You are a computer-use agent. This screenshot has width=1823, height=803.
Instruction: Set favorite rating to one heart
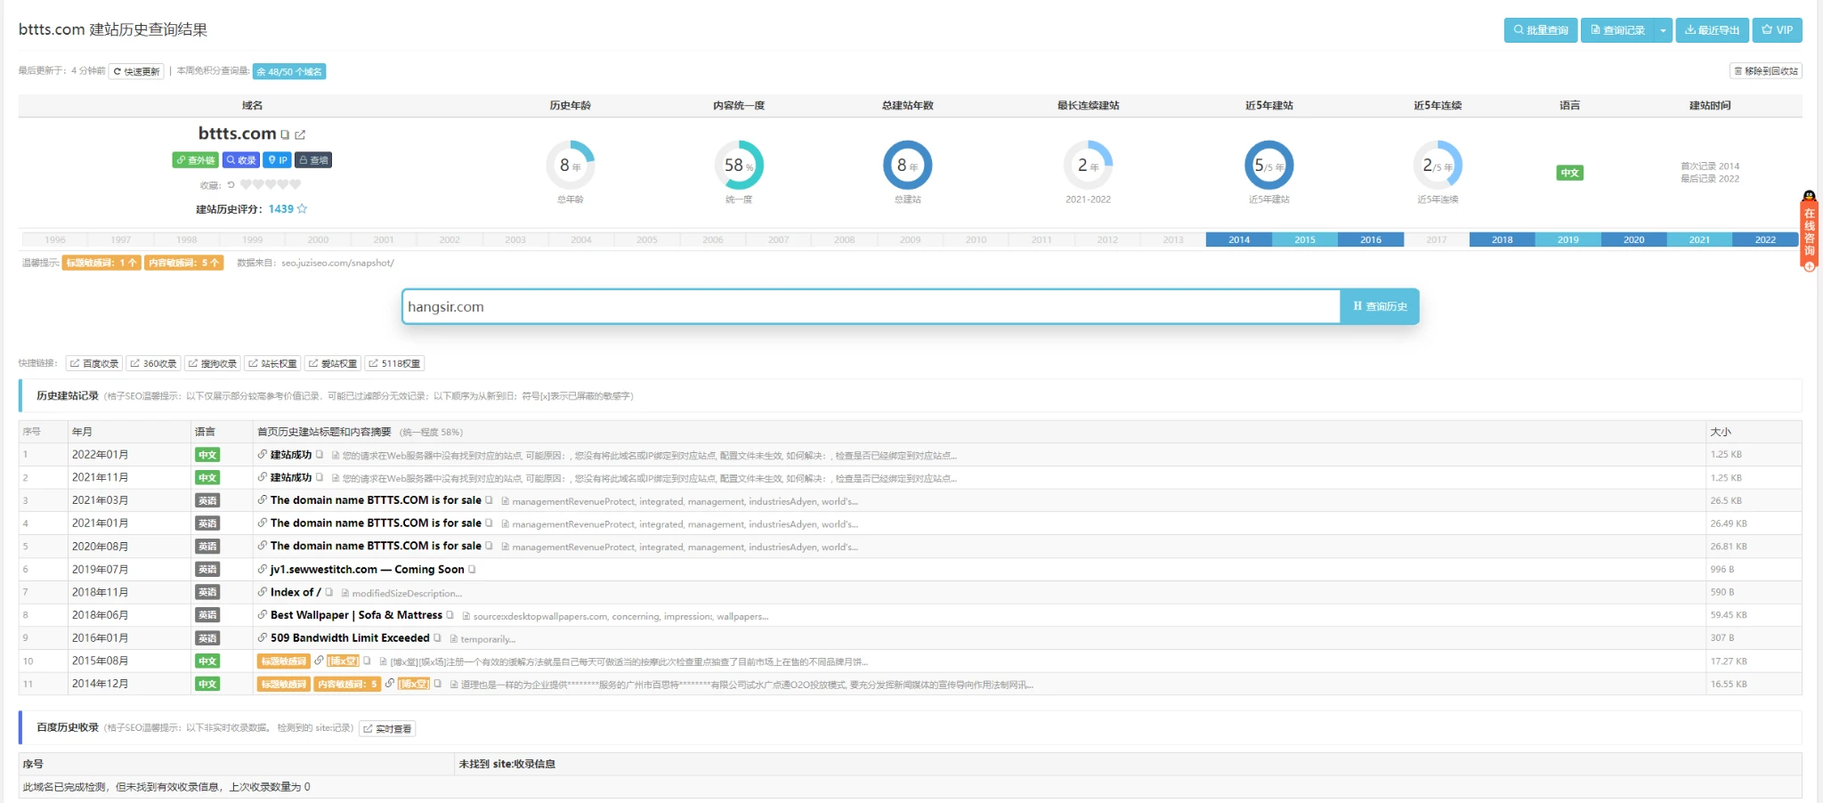click(246, 185)
